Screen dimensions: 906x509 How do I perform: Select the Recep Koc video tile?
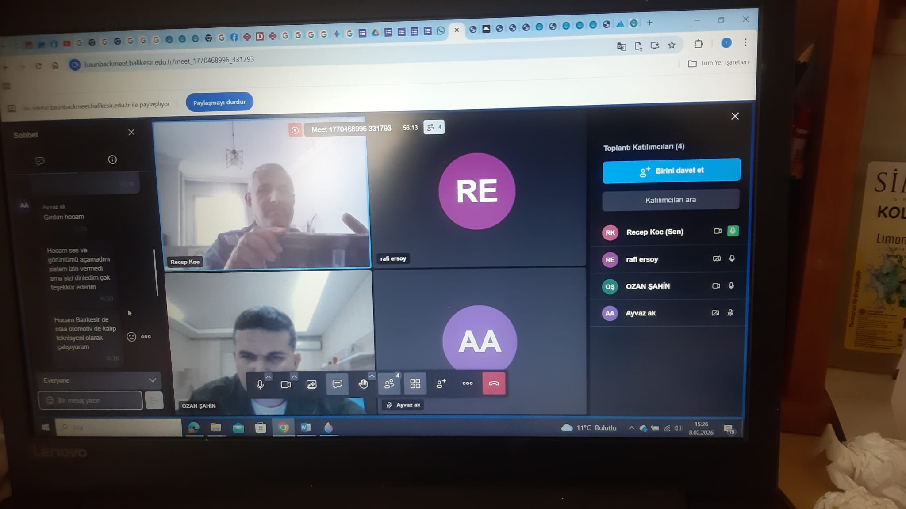click(262, 194)
